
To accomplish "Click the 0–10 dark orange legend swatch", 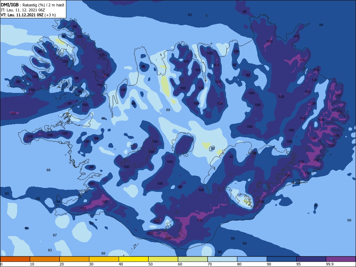I will pos(15,259).
